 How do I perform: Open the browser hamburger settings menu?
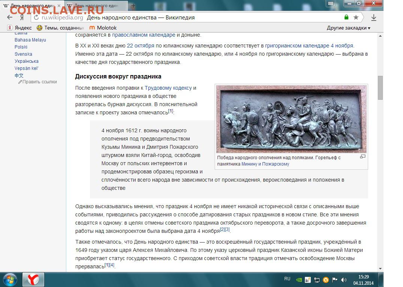click(x=331, y=3)
